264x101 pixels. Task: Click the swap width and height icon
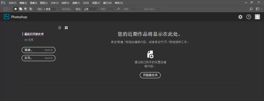click(118, 9)
